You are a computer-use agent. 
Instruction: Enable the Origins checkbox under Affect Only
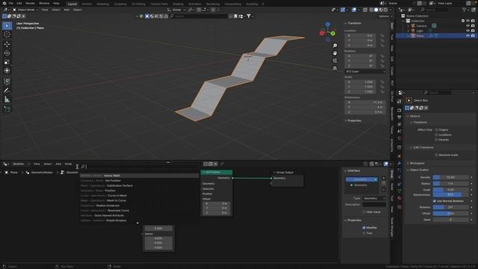coord(436,130)
